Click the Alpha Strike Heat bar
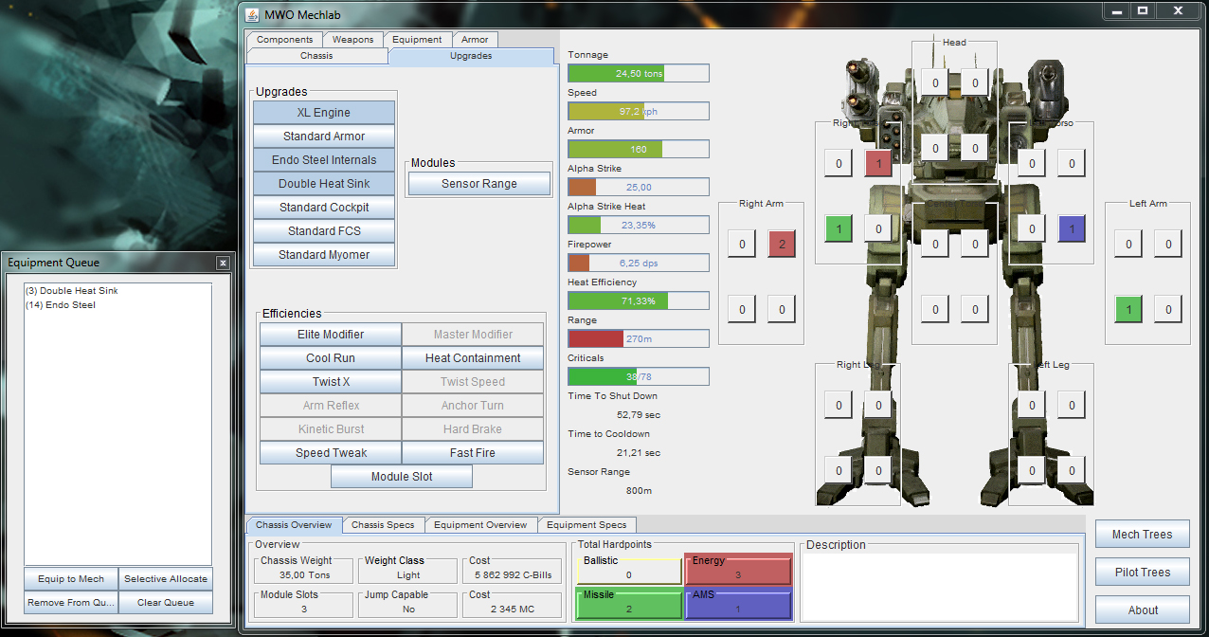The height and width of the screenshot is (637, 1209). [639, 225]
